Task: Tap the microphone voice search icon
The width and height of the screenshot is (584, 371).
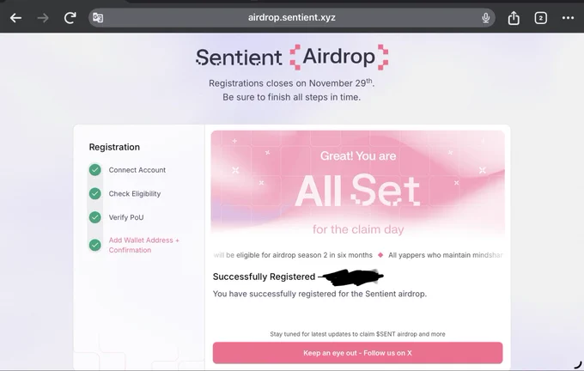Action: 486,17
